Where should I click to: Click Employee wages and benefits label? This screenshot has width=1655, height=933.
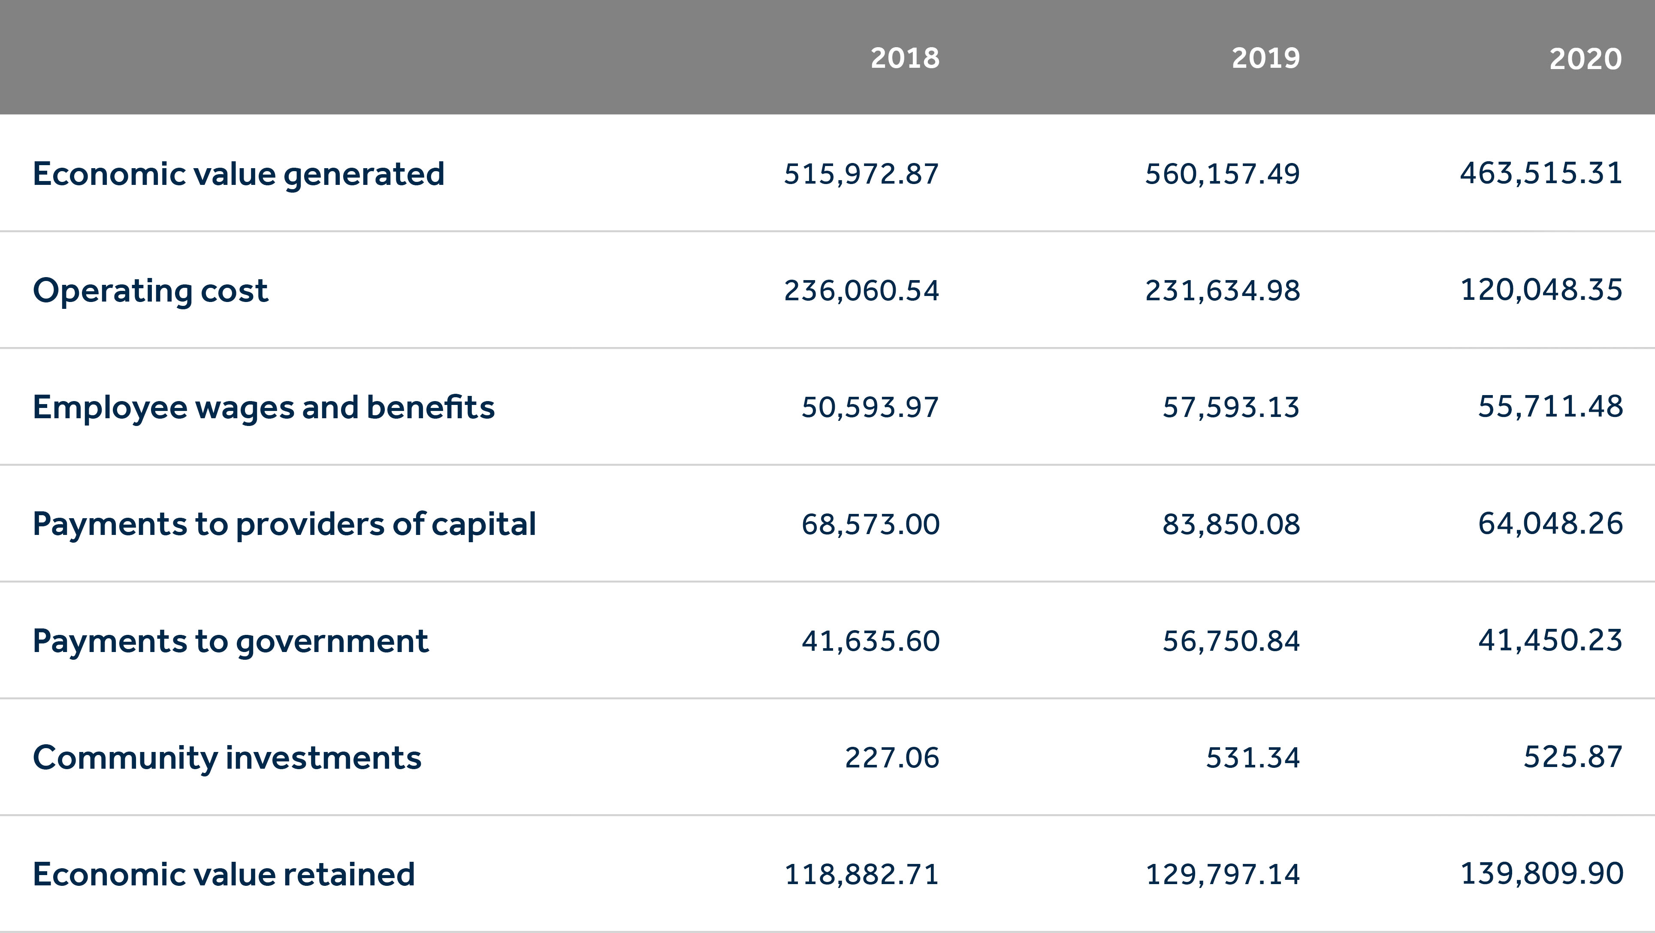[x=263, y=408]
